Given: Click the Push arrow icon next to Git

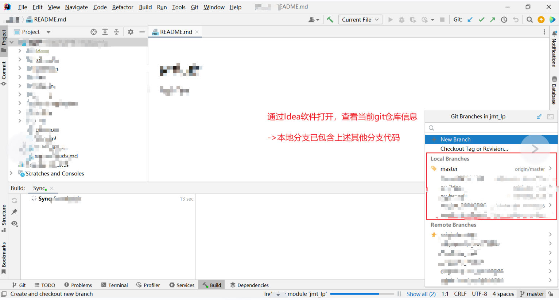Looking at the screenshot, I should 493,19.
